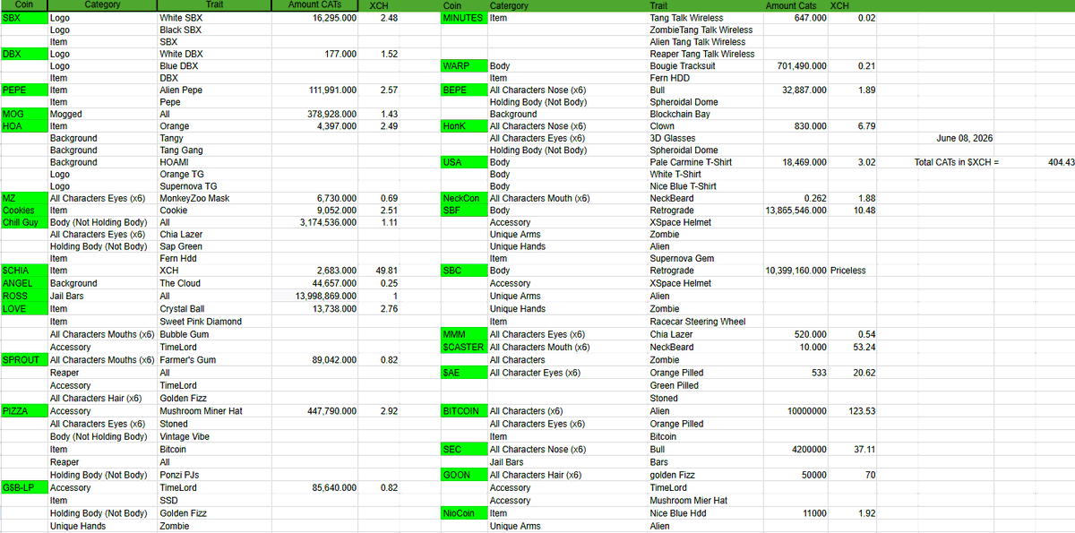
Task: Click the HOA coin cell
Action: click(24, 126)
